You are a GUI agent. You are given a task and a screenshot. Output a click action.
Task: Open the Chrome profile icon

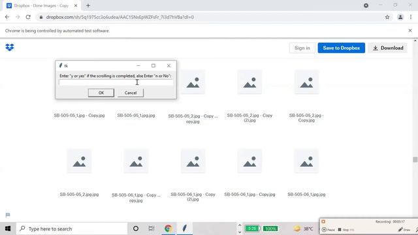[x=400, y=17]
